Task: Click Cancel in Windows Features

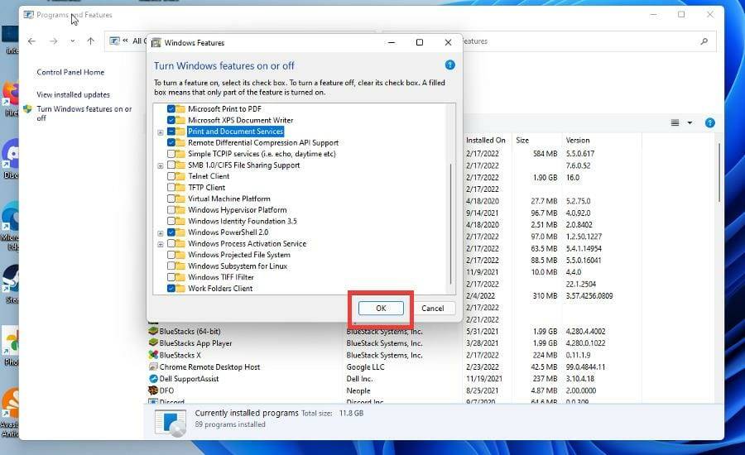Action: pyautogui.click(x=432, y=309)
